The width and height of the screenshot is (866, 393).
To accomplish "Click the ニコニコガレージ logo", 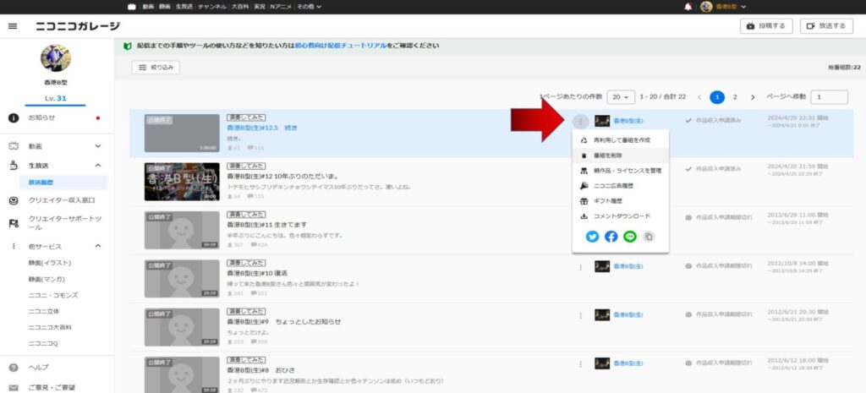I will [77, 26].
